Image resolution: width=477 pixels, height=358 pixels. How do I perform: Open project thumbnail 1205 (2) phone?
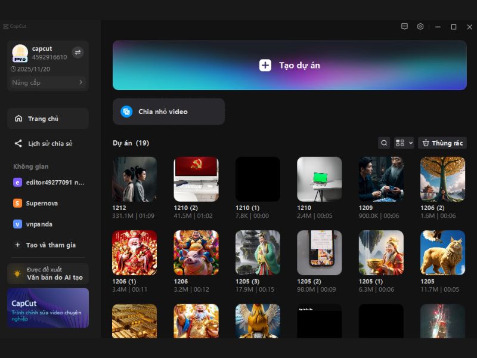click(x=320, y=252)
